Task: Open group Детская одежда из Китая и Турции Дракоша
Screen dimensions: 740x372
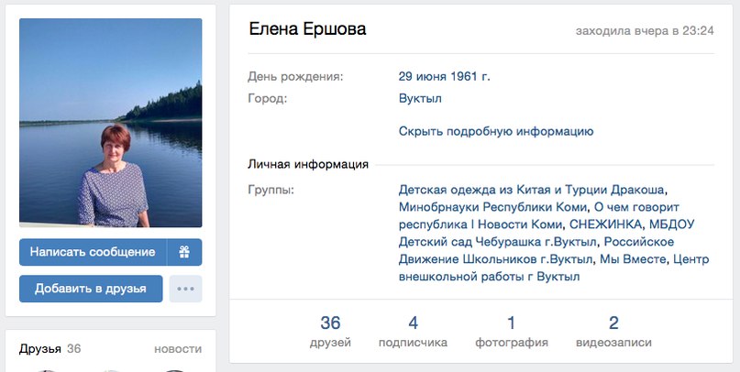Action: point(532,190)
